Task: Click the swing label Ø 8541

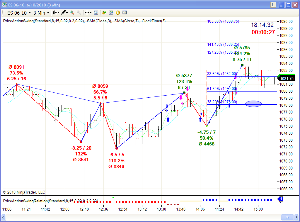Action: (x=81, y=160)
